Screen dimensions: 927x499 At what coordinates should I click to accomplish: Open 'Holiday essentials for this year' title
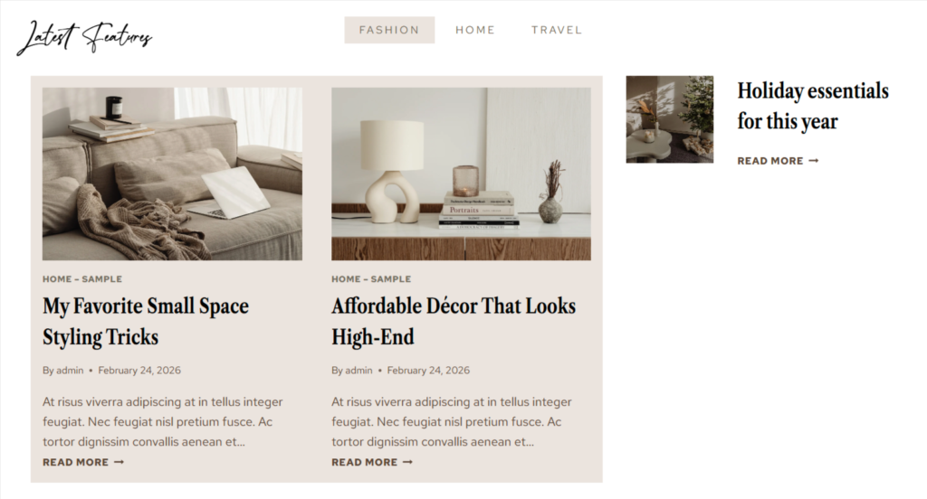[813, 106]
